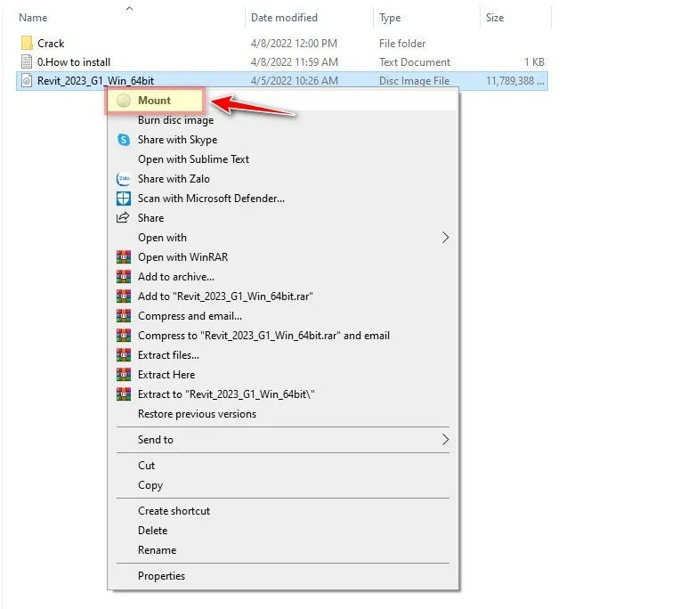696x609 pixels.
Task: Expand the Send to submenu arrow
Action: (x=445, y=440)
